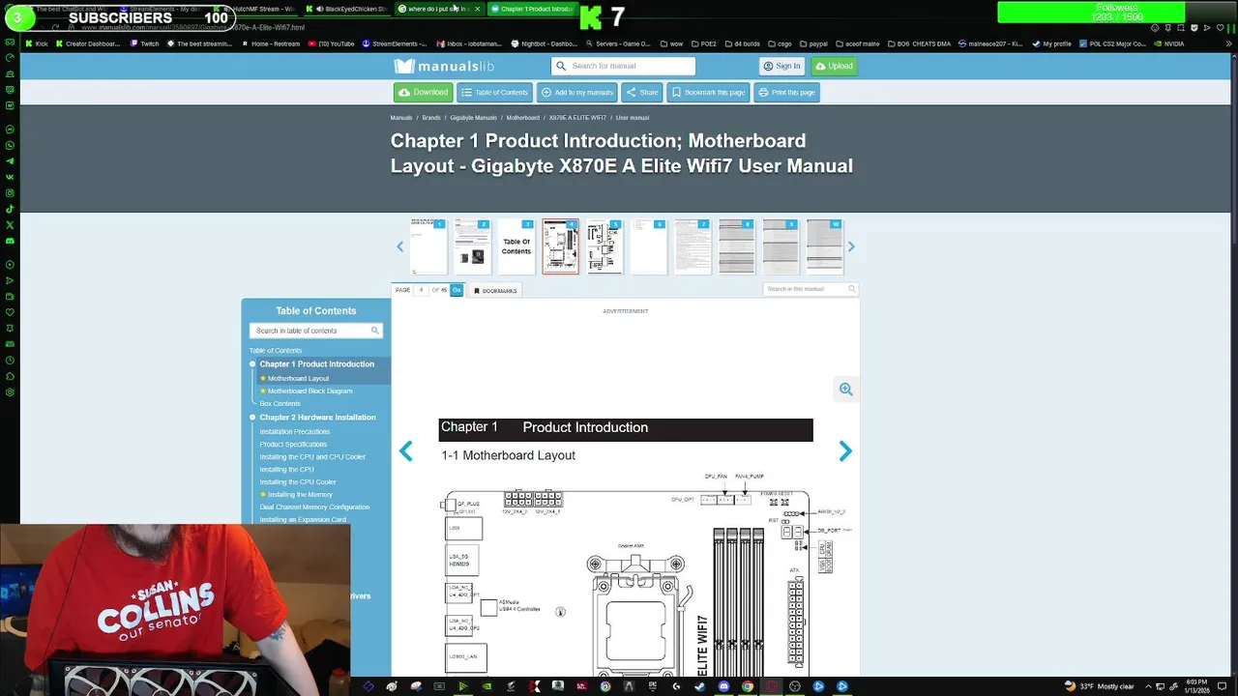Close the 'where do i put' browser tab
1238x696 pixels.
477,9
